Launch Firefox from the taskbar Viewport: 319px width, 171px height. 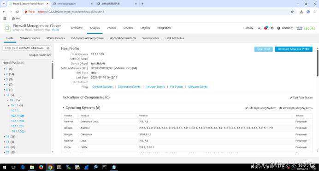41,167
